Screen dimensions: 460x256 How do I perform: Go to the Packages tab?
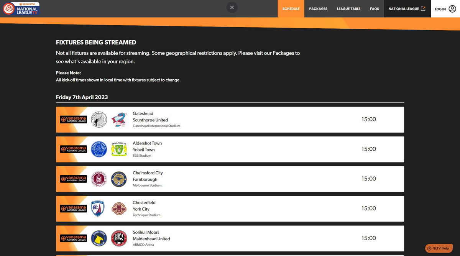tap(318, 9)
